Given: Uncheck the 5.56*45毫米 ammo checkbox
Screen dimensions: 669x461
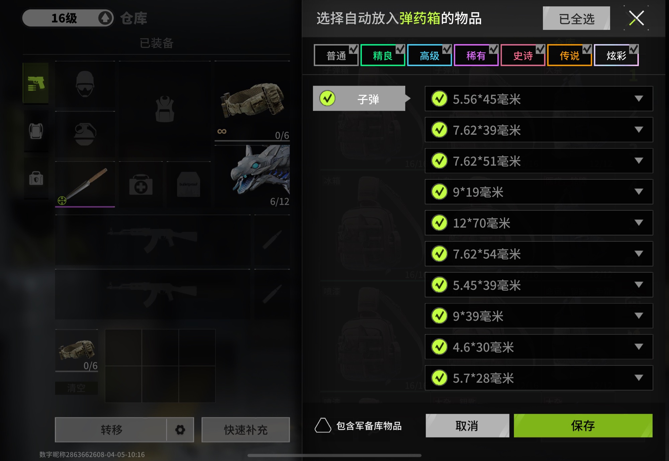Looking at the screenshot, I should tap(439, 99).
